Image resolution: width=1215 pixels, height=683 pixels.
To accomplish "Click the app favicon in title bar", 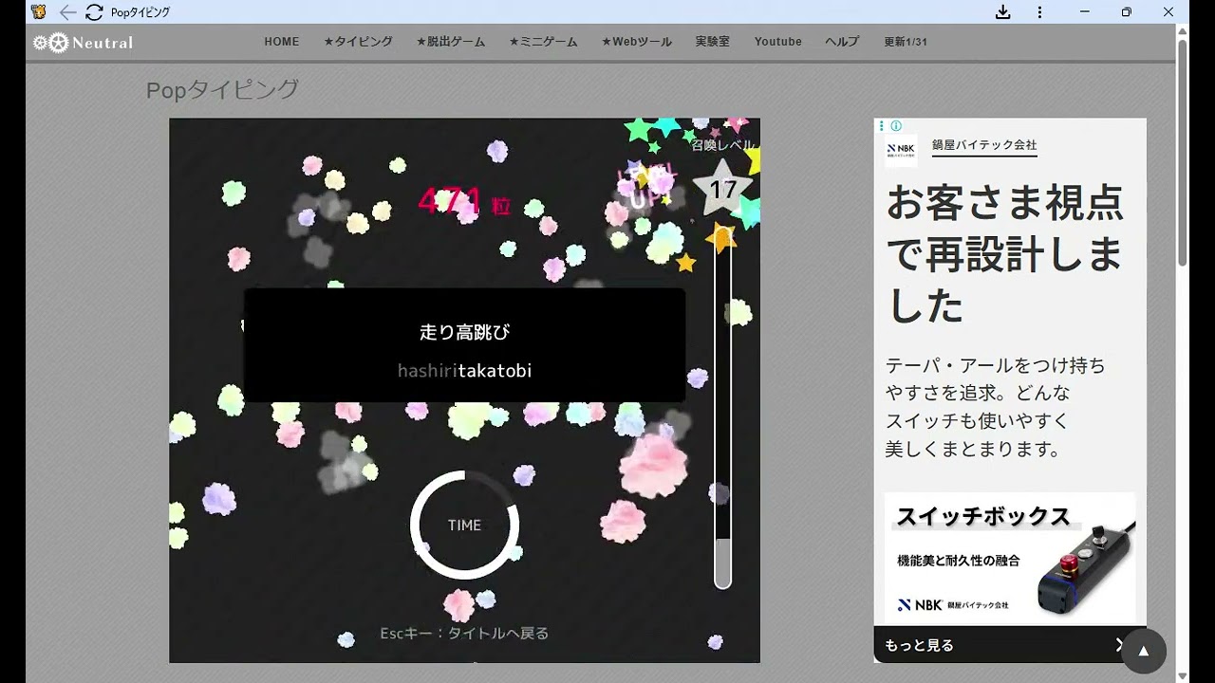I will tap(39, 12).
